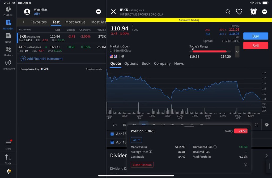Screen dimensions: 272x178
Task: Open the Watchlists All dropdown
Action: [x=37, y=14]
